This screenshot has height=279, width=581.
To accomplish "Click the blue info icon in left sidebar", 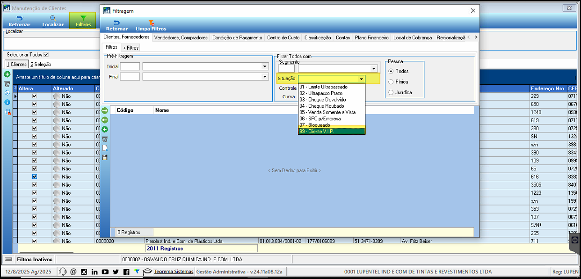I will coord(7,102).
